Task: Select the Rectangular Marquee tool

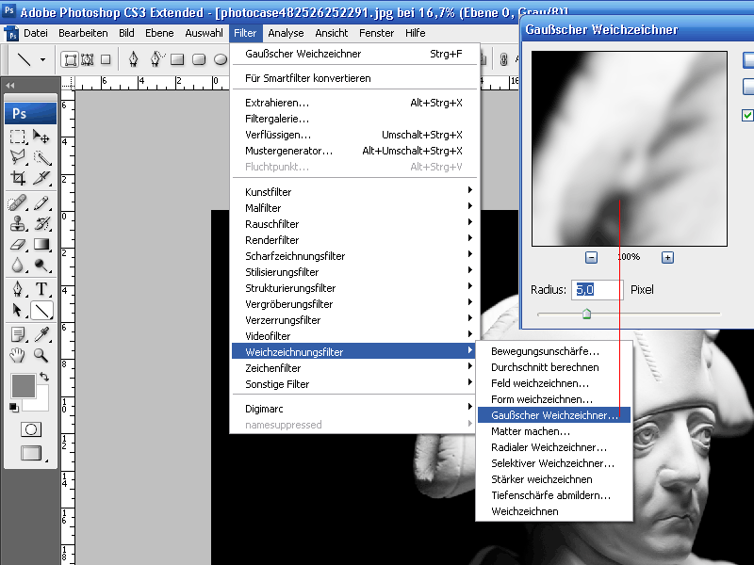Action: [18, 137]
